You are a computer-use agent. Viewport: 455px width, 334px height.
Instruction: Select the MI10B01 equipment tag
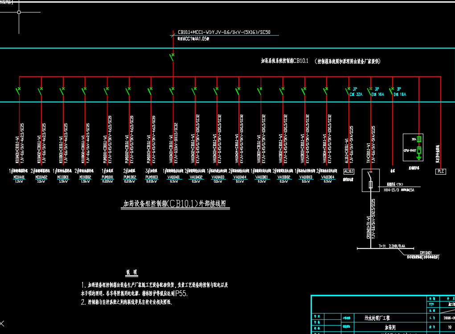click(63, 177)
